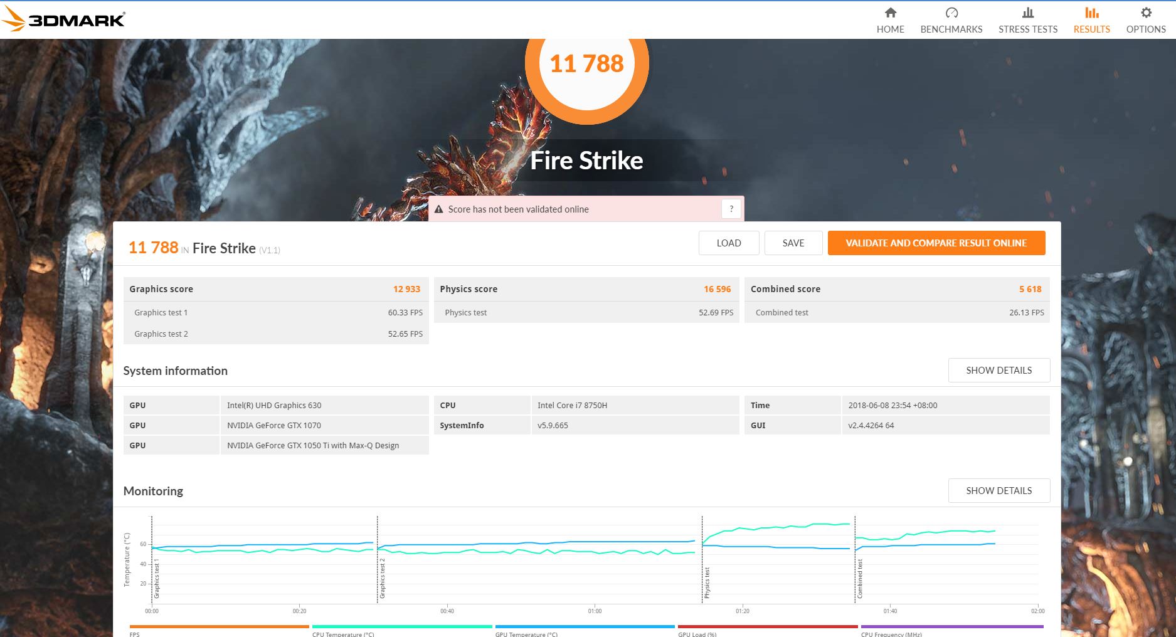Click the Physics score value 16 596
The height and width of the screenshot is (637, 1176).
tap(717, 289)
